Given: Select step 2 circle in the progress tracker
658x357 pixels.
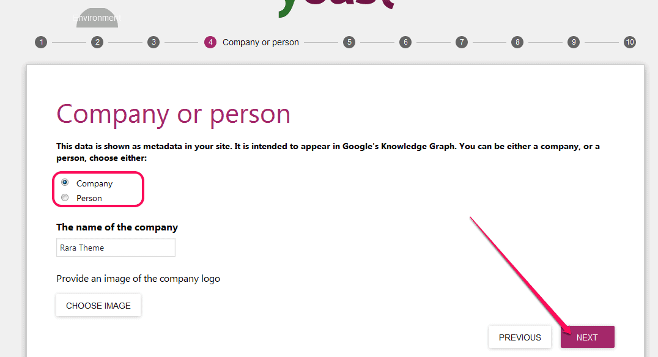Looking at the screenshot, I should [x=97, y=42].
